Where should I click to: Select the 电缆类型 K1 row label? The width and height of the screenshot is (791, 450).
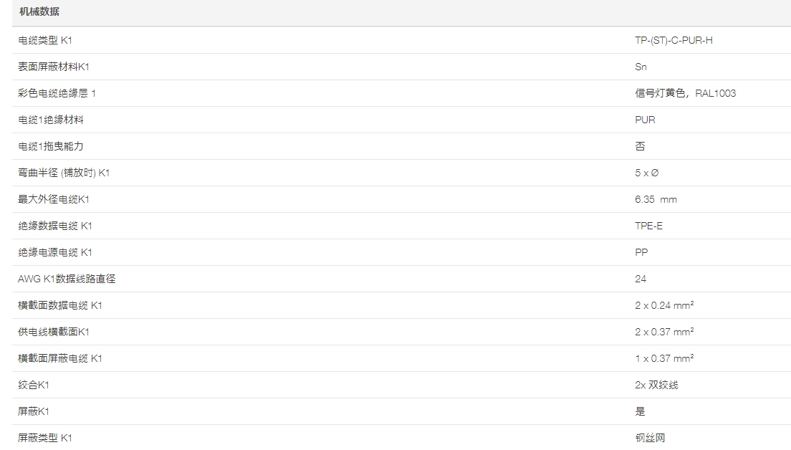(x=45, y=40)
